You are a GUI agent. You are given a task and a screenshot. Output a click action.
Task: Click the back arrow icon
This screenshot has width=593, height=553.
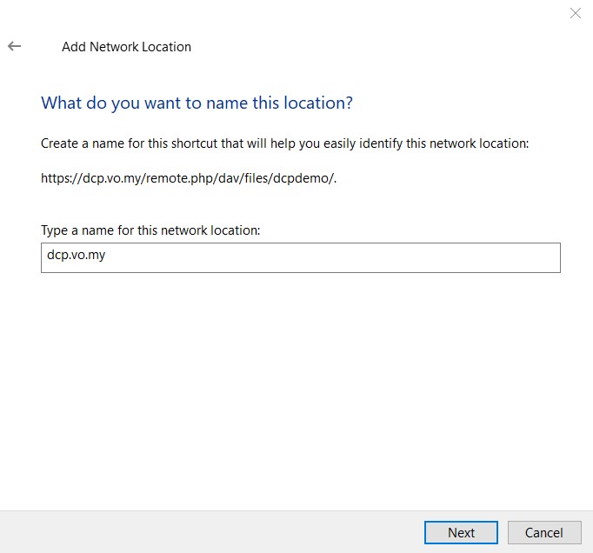pyautogui.click(x=14, y=47)
